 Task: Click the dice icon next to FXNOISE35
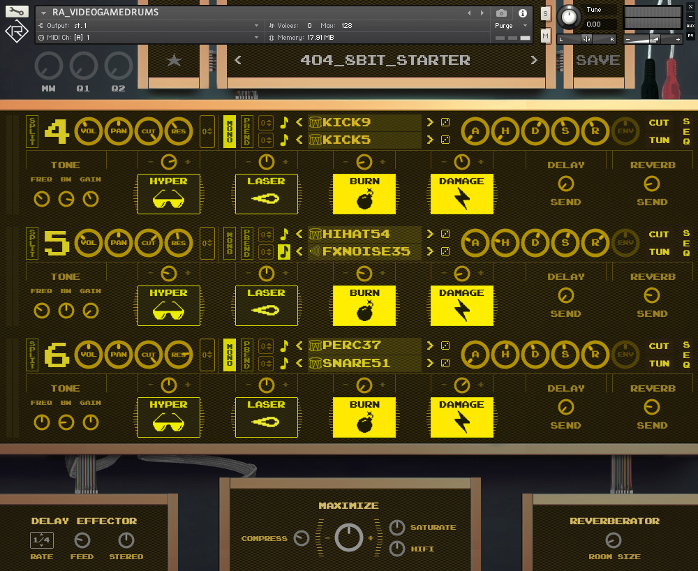tap(445, 251)
